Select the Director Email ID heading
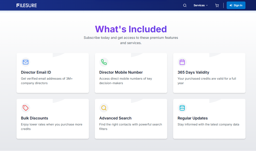The image size is (256, 151). 36,72
